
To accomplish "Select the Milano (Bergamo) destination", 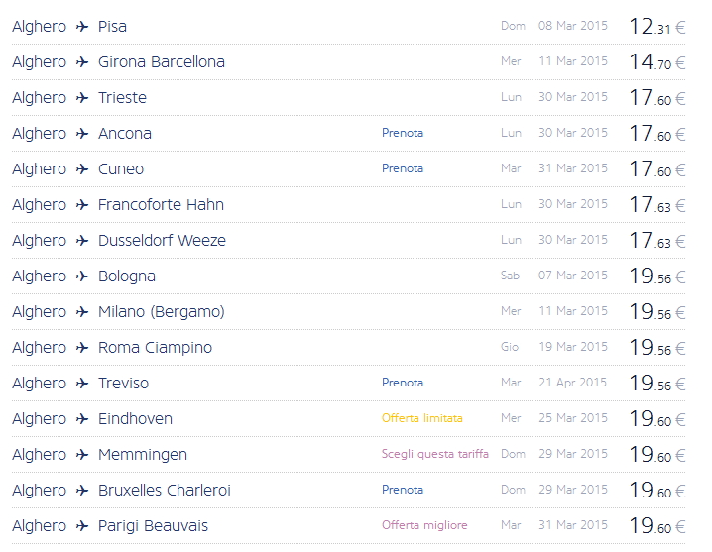I will click(x=162, y=312).
